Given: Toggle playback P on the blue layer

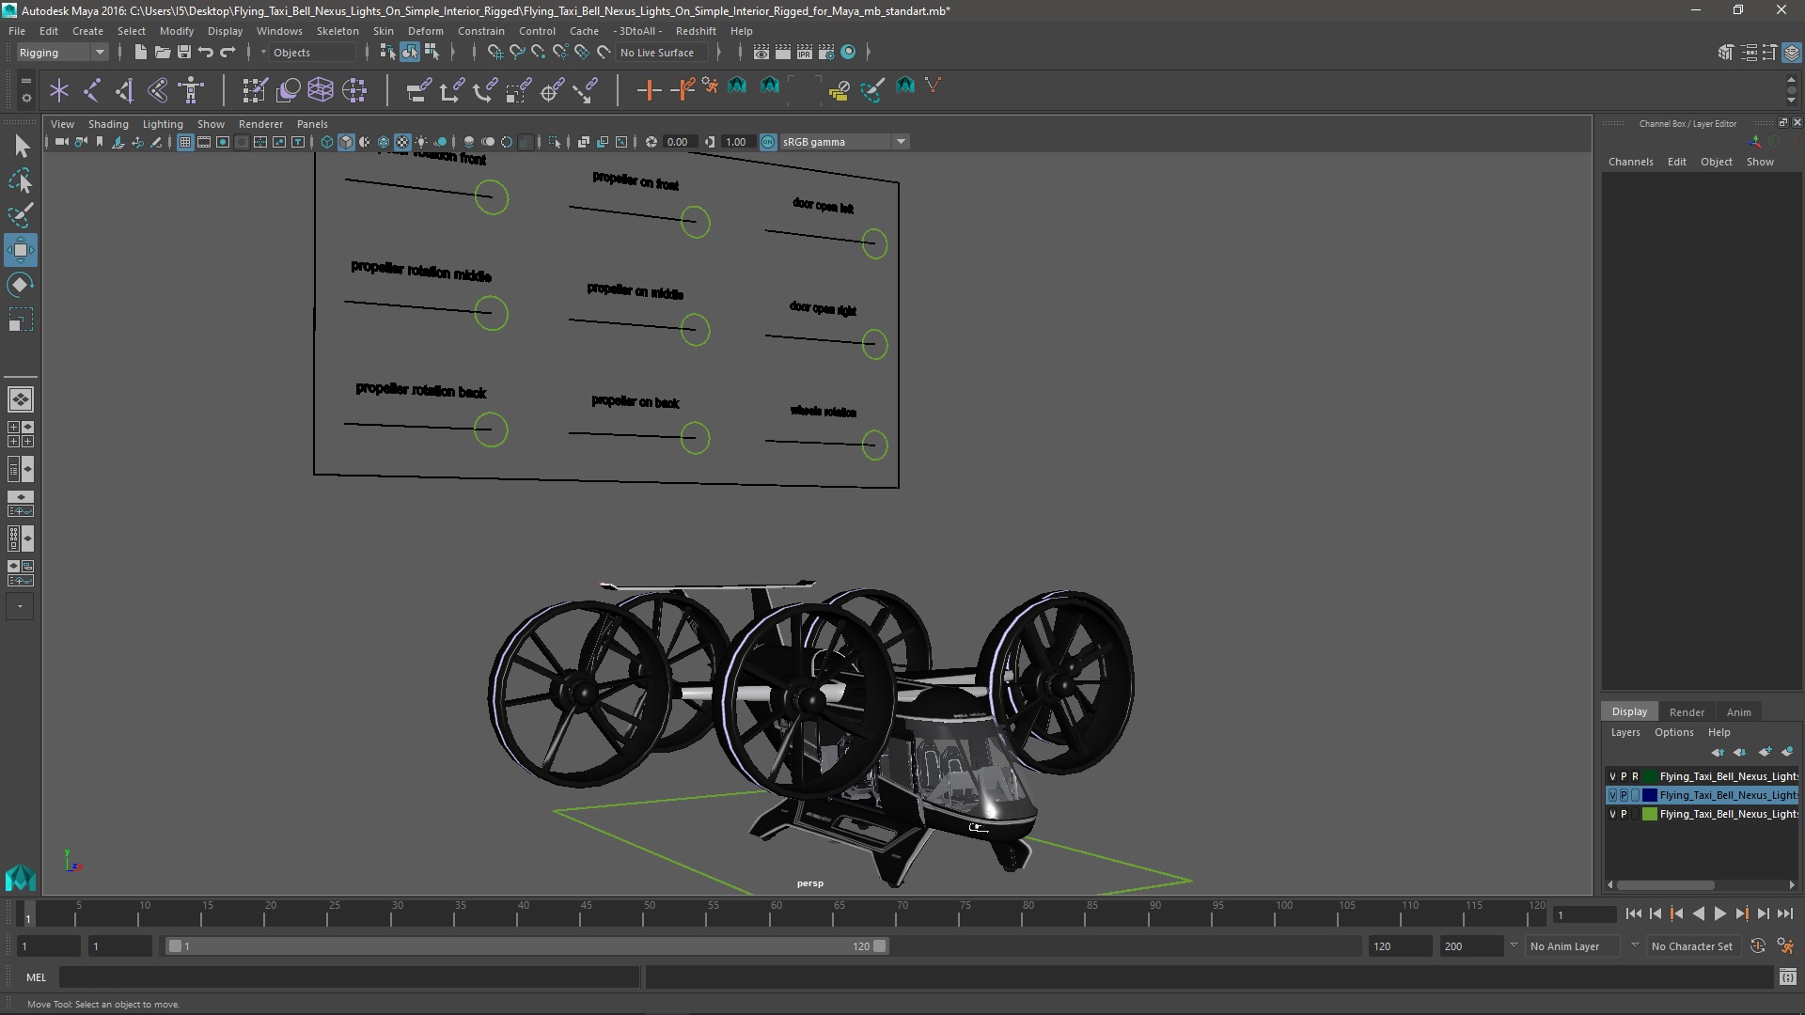Looking at the screenshot, I should pyautogui.click(x=1624, y=795).
